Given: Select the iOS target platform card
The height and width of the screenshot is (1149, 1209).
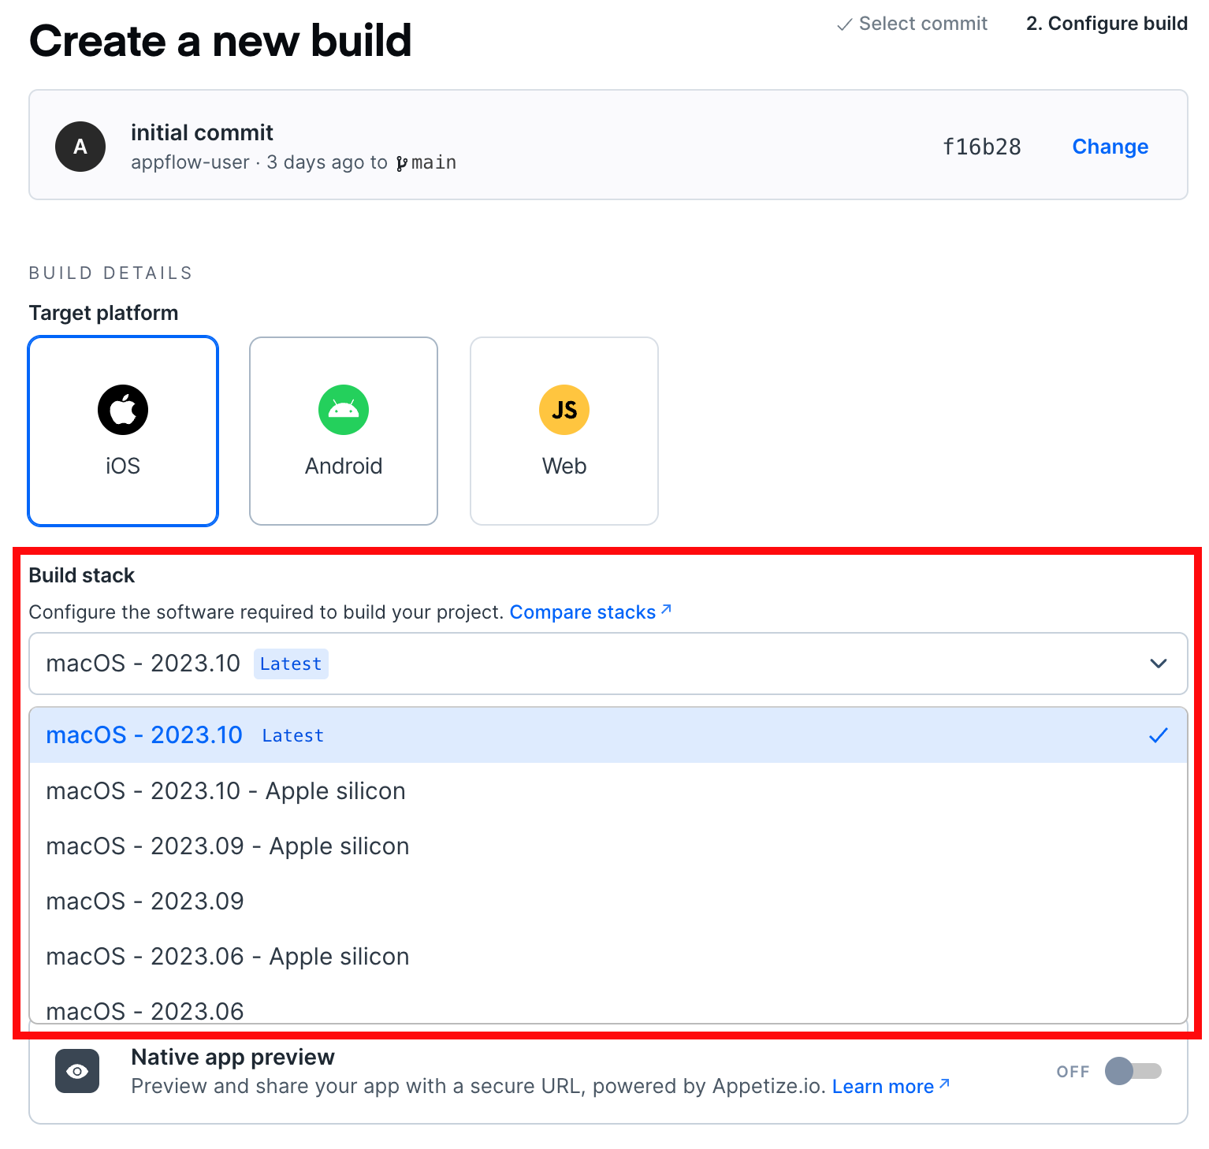Looking at the screenshot, I should [123, 431].
